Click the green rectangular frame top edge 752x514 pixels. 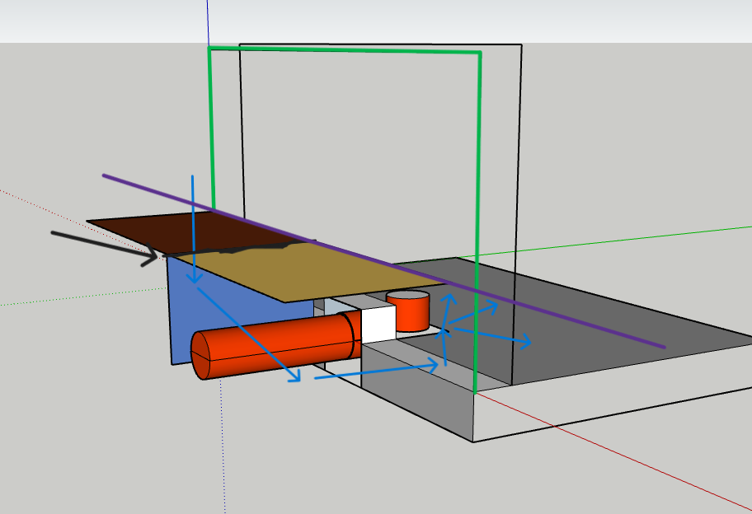pyautogui.click(x=345, y=49)
